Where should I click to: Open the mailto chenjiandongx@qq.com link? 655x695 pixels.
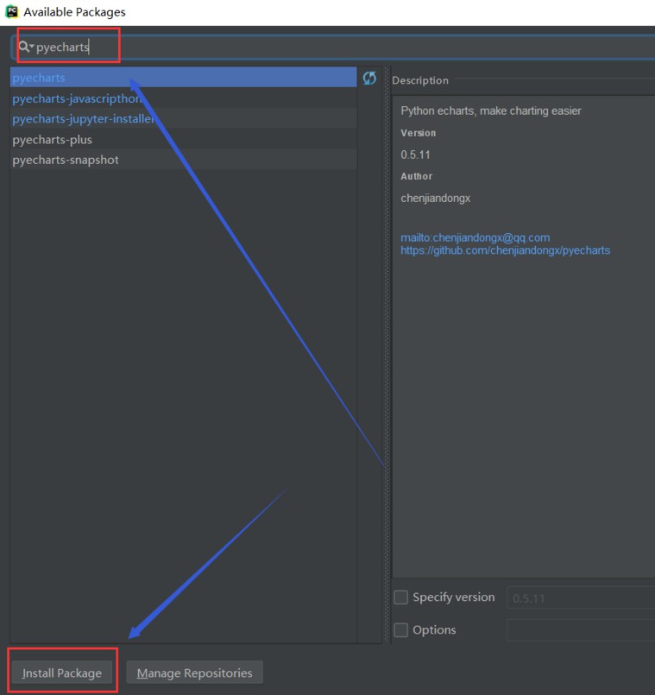[476, 238]
